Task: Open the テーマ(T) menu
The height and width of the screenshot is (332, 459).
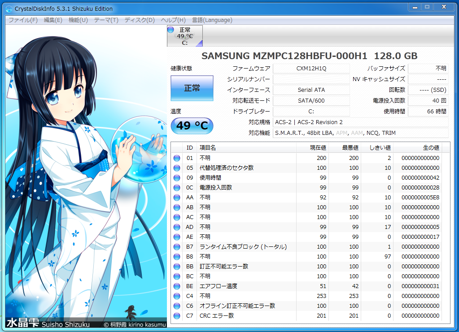Action: (x=106, y=20)
